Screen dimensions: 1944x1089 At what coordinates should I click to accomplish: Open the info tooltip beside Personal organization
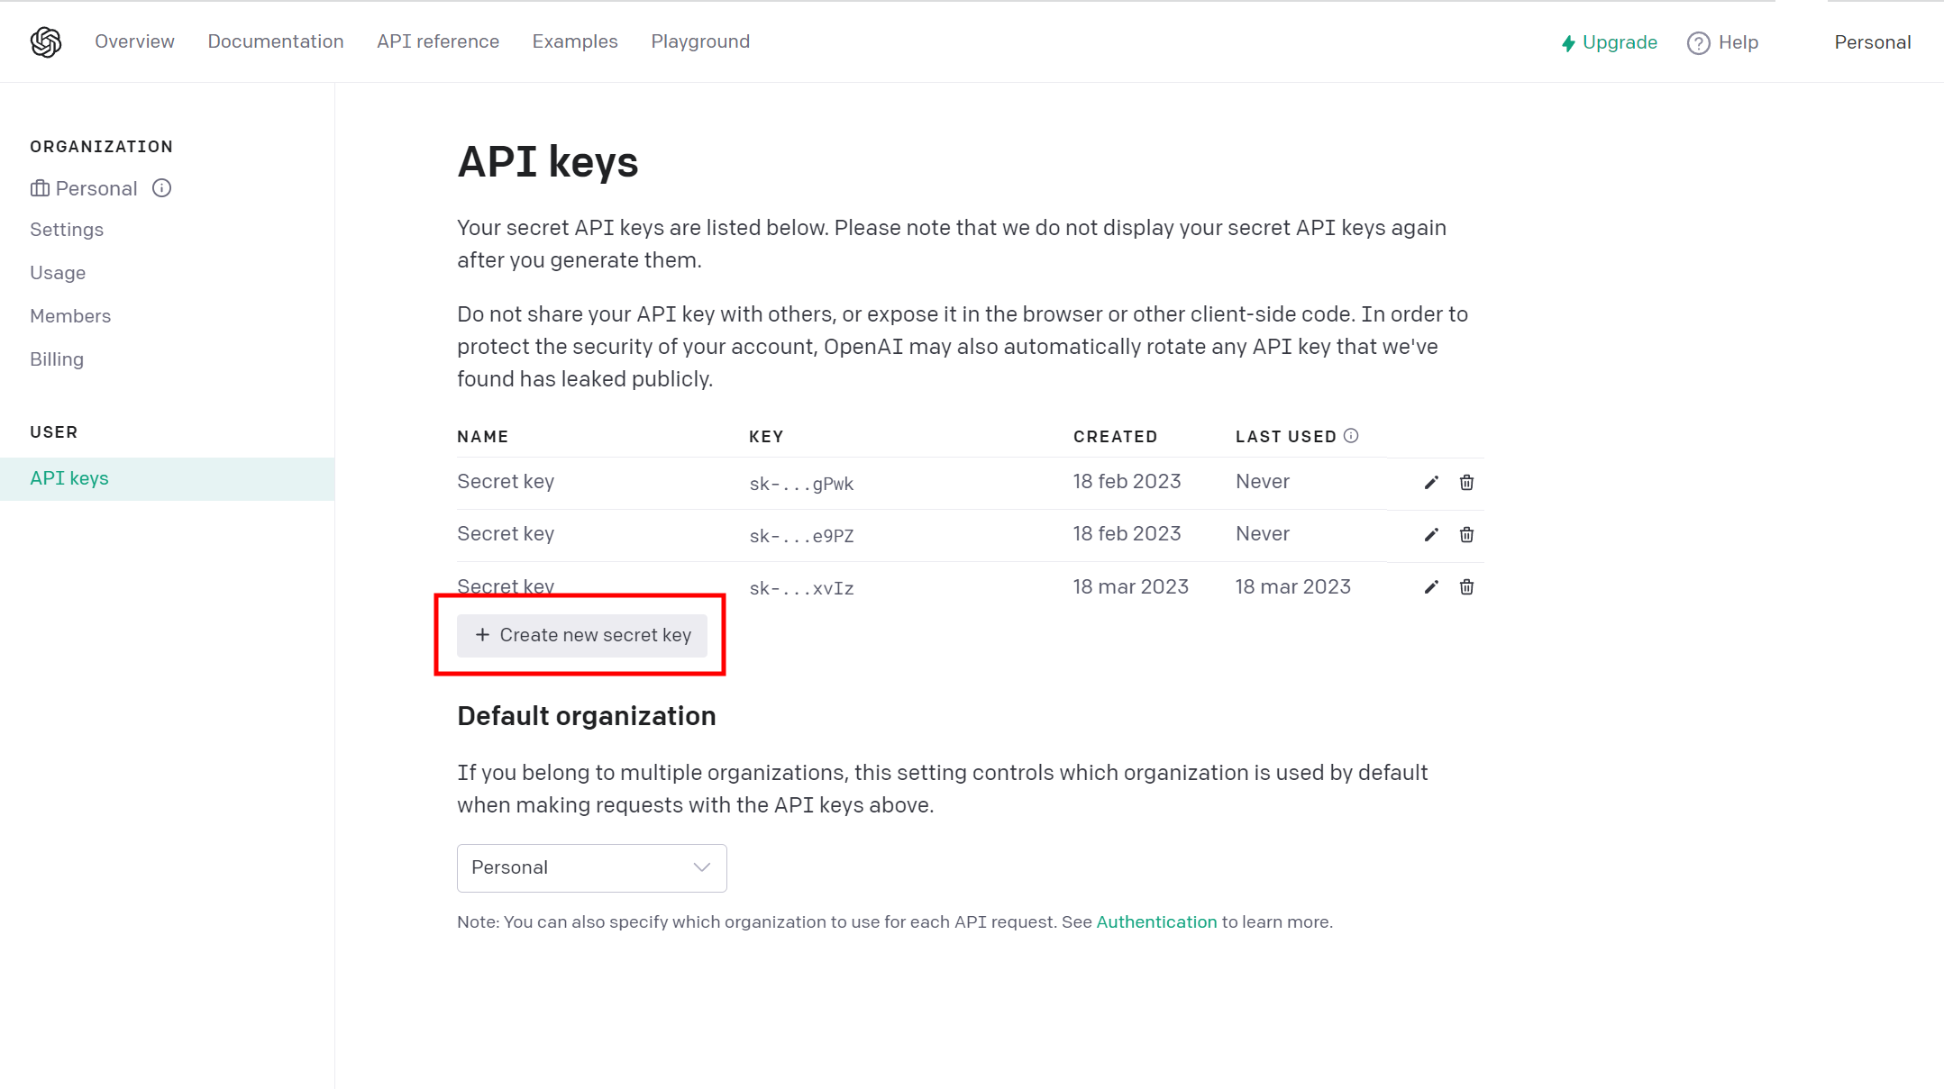click(161, 188)
